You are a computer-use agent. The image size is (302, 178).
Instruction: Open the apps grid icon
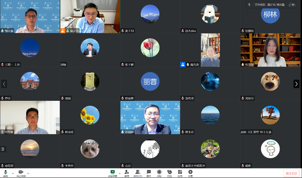(180, 173)
